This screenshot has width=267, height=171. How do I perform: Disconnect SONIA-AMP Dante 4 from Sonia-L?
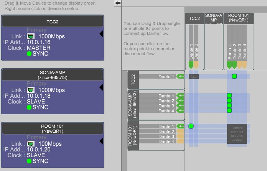click(229, 110)
